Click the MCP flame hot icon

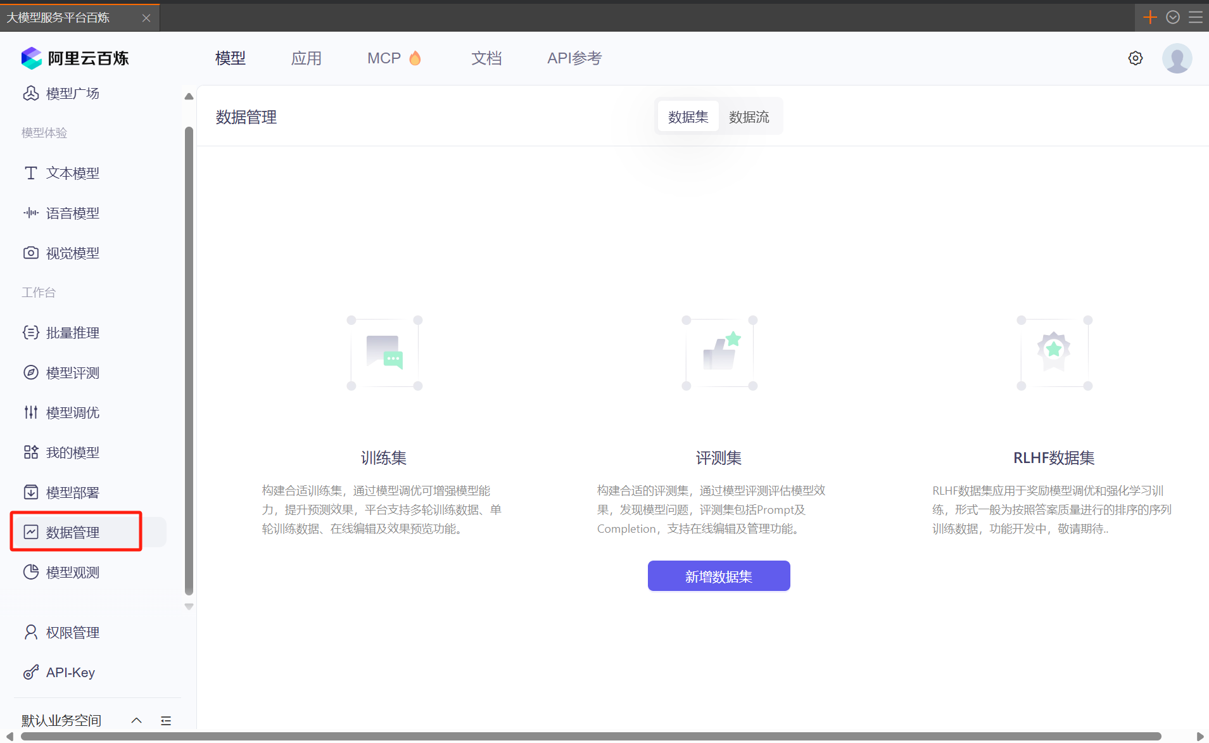(x=415, y=58)
